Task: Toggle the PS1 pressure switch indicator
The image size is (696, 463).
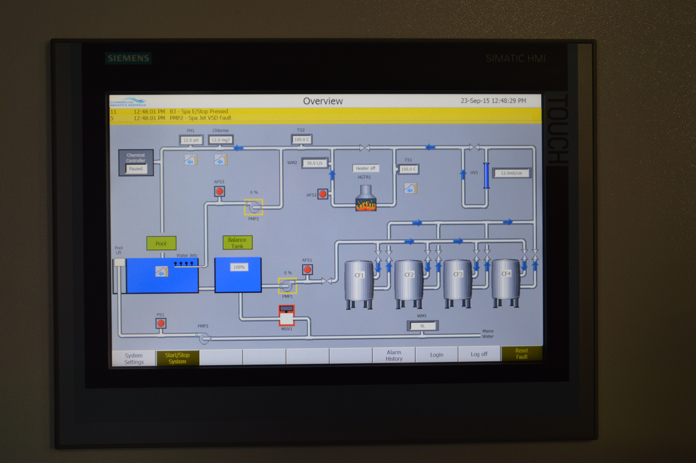Action: pos(161,323)
